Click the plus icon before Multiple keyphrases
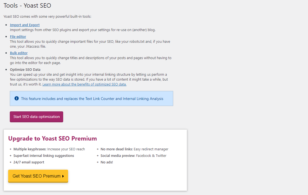The image size is (308, 195). [x=10, y=149]
